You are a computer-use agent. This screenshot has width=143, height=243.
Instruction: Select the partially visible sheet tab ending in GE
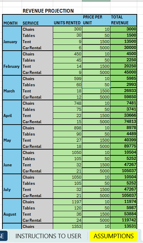[x=4, y=236]
